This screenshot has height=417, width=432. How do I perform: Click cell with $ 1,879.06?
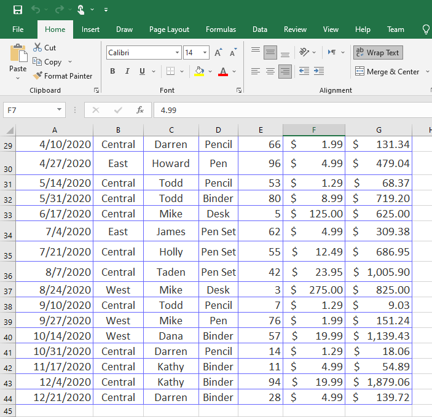pos(379,382)
